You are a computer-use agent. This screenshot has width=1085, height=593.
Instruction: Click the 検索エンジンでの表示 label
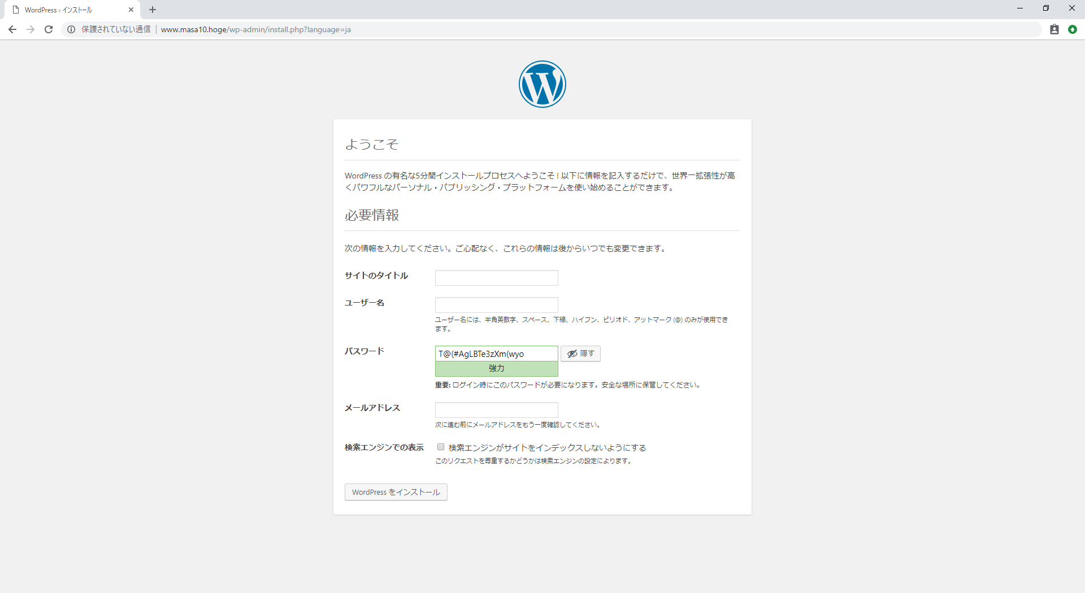coord(384,447)
